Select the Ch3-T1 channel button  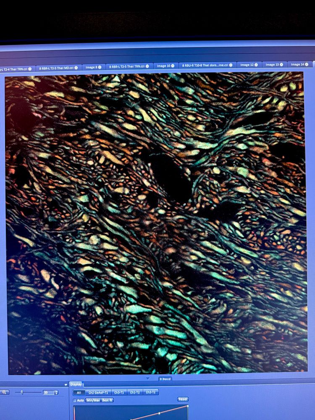pyautogui.click(x=119, y=392)
